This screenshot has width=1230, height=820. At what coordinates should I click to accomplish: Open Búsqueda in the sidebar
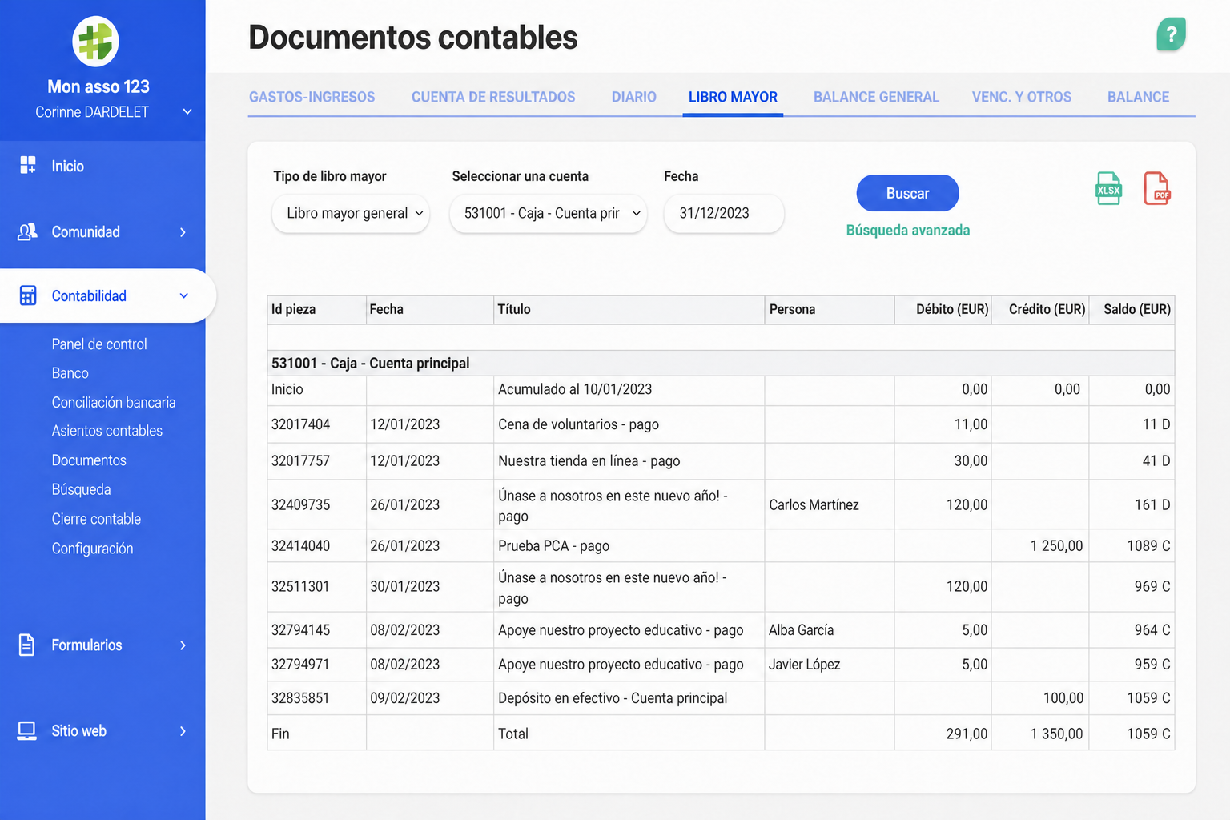tap(81, 489)
